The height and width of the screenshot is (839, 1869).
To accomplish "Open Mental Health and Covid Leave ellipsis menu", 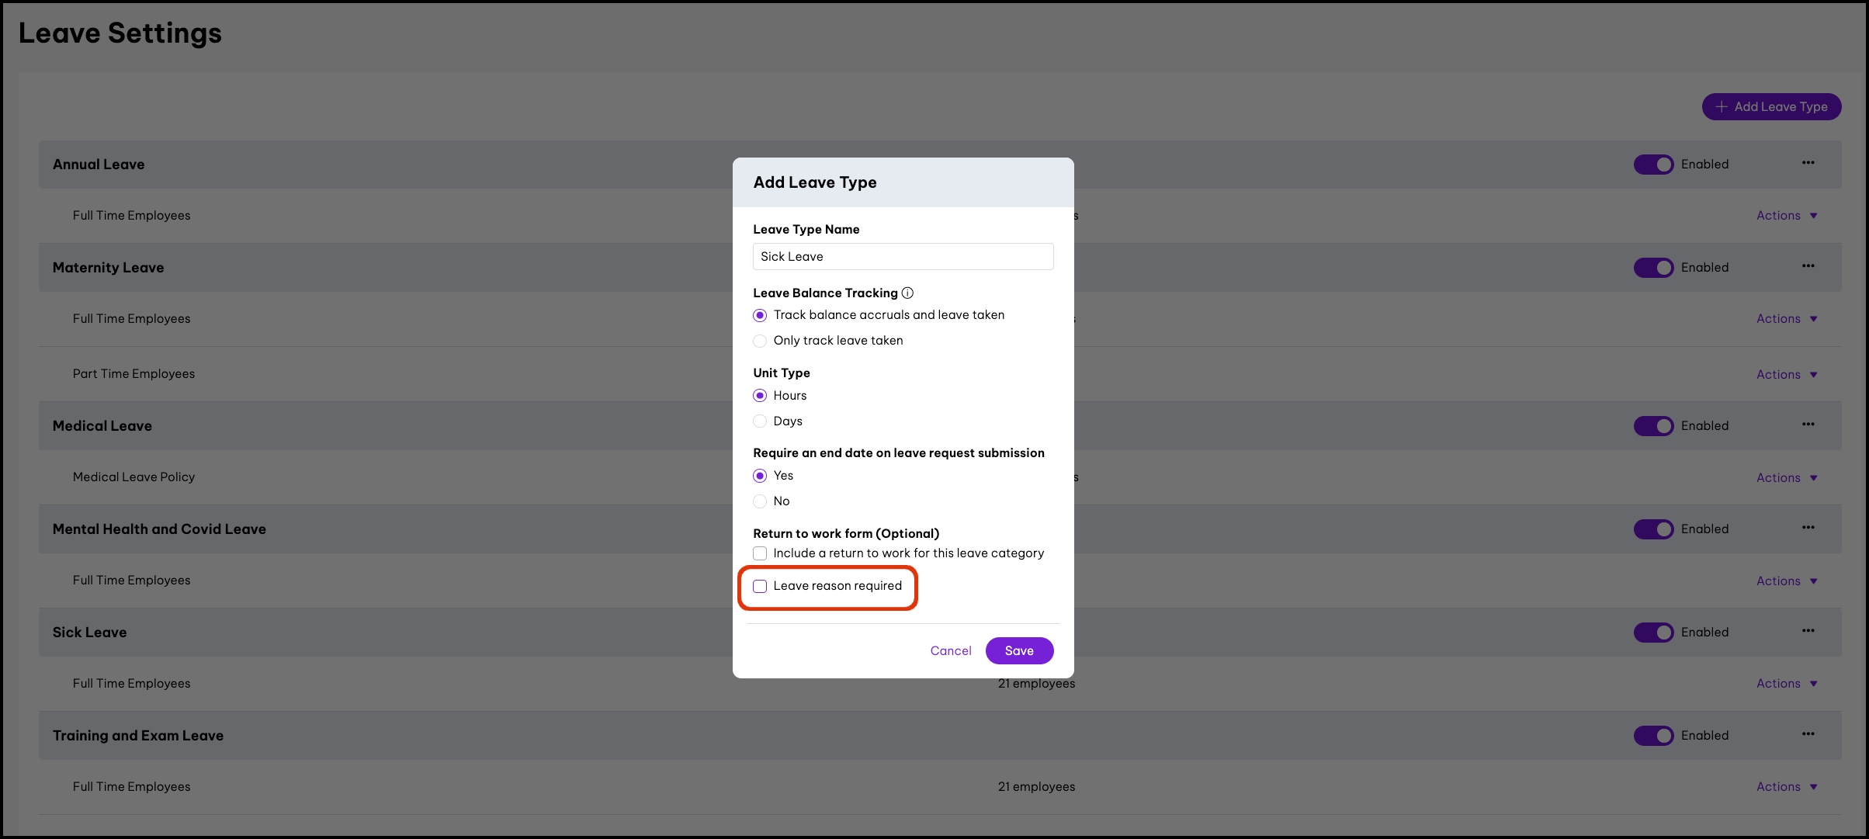I will (1808, 528).
